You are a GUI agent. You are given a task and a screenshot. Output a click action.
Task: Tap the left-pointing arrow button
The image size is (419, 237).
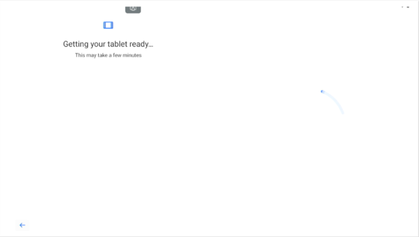click(22, 225)
